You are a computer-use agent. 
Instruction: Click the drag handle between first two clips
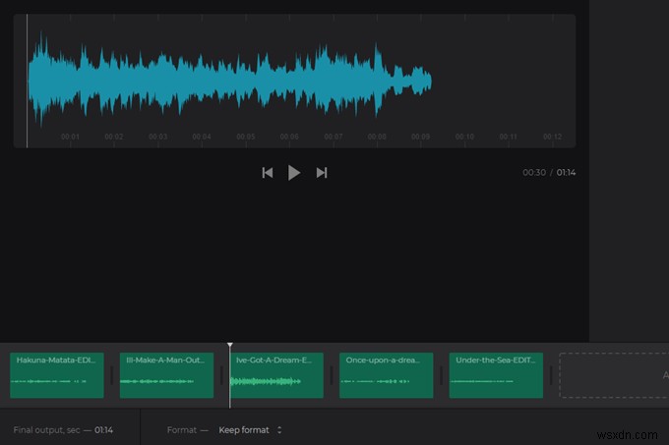(111, 375)
